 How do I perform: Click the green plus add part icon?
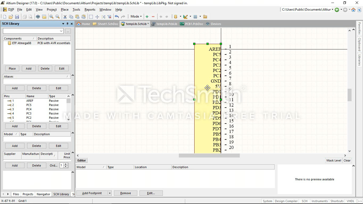(x=147, y=17)
